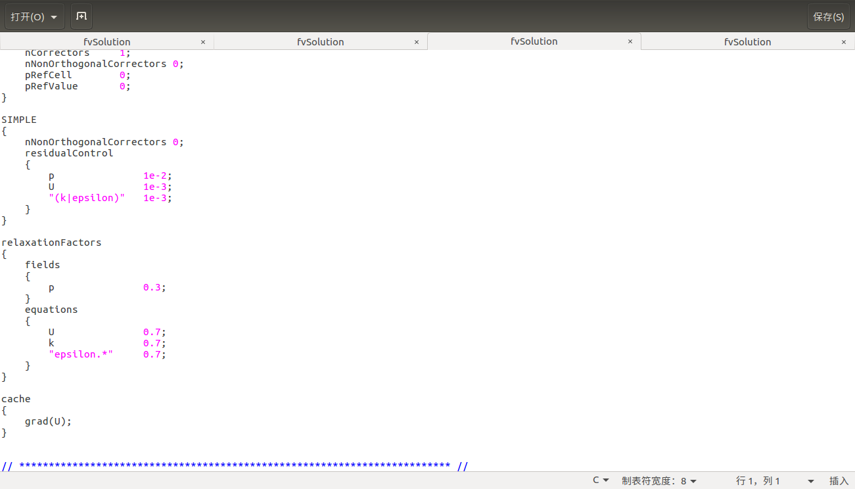Place cursor on the grad(U); line
The height and width of the screenshot is (489, 855).
pos(48,421)
